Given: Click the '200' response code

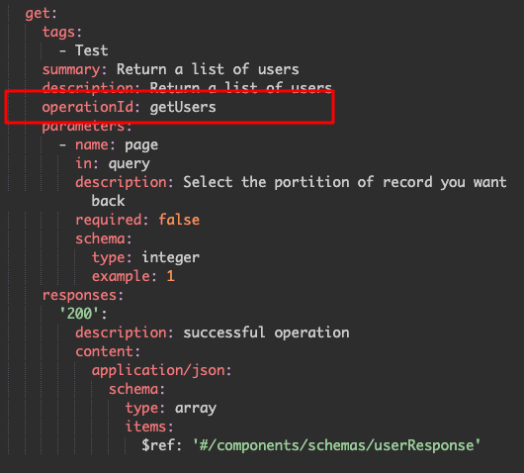Looking at the screenshot, I should click(x=79, y=314).
